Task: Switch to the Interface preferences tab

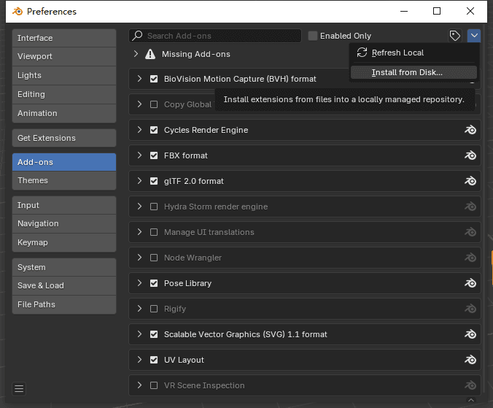Action: click(64, 38)
